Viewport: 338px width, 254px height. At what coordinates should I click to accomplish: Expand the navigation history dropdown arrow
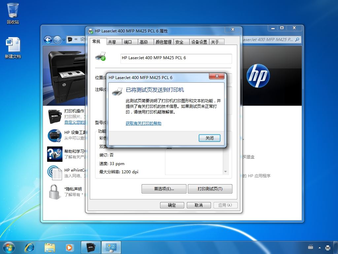click(x=64, y=40)
